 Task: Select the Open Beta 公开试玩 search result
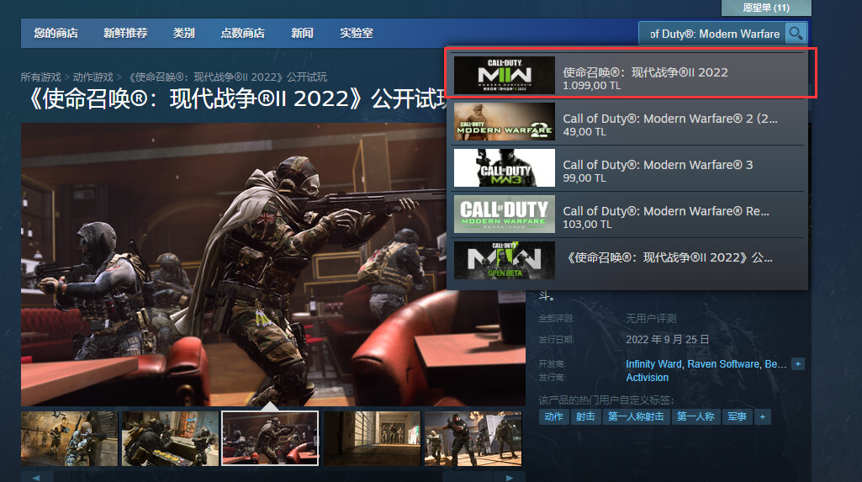click(628, 261)
